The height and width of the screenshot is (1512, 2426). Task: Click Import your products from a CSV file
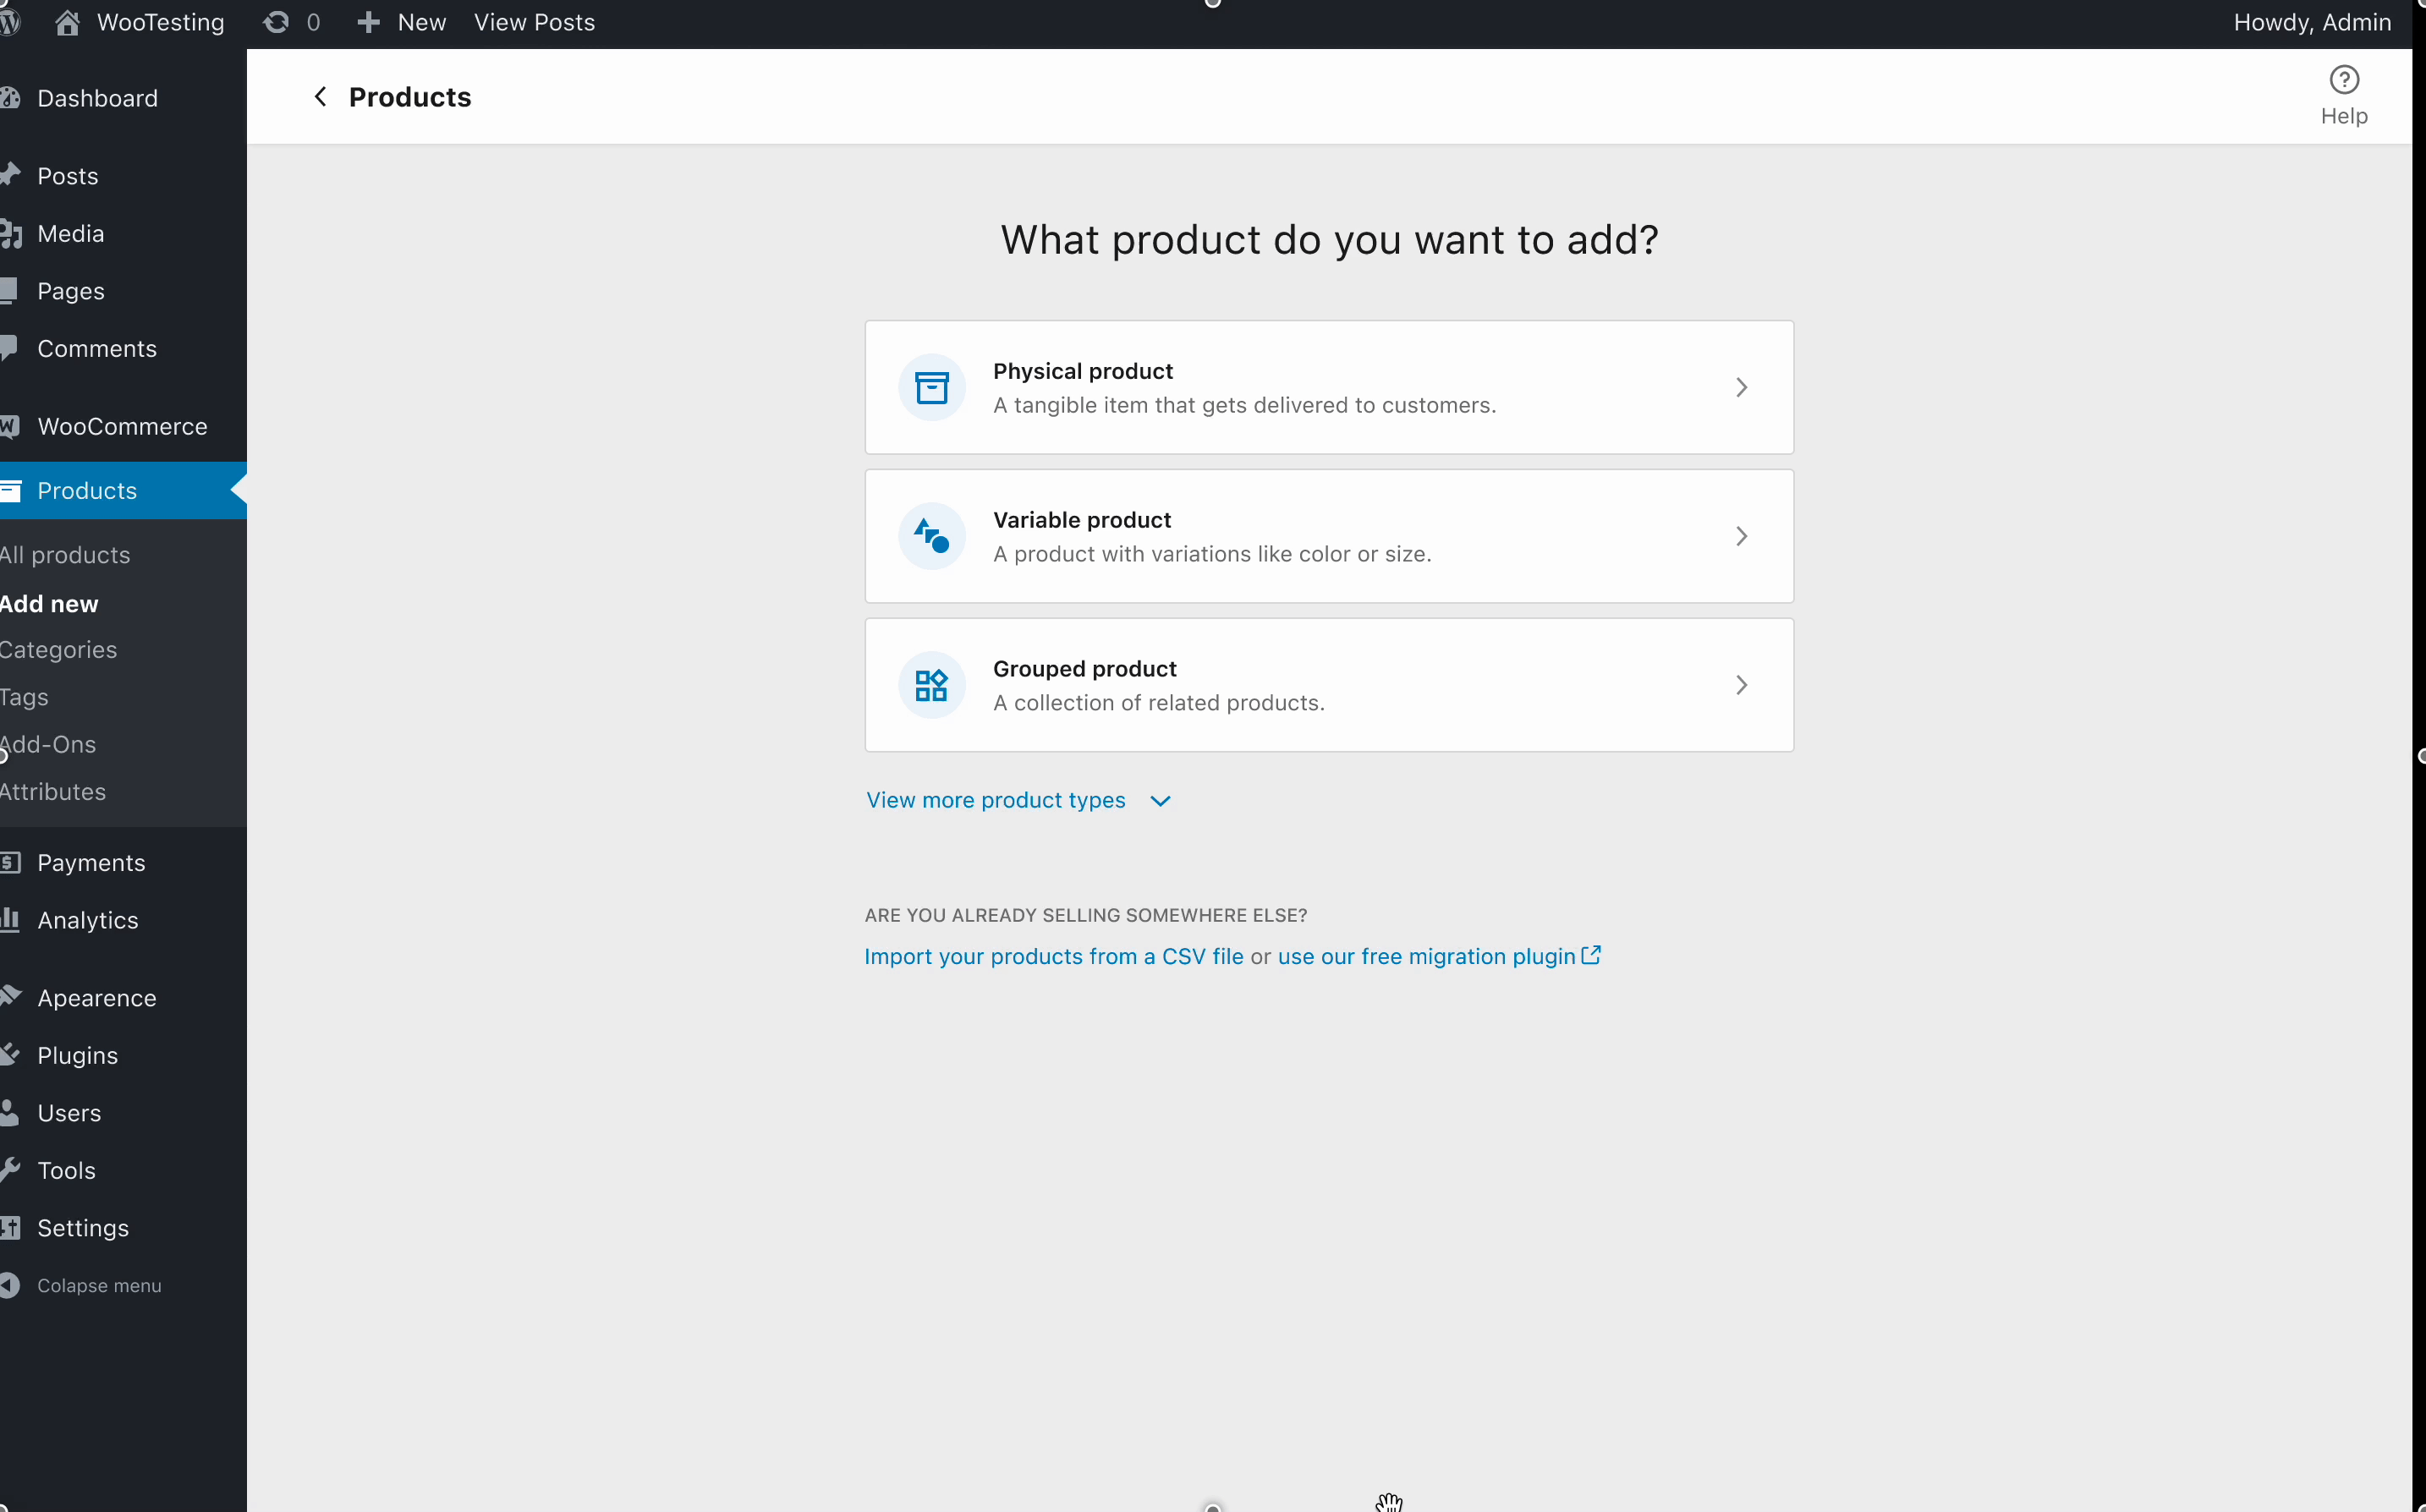pyautogui.click(x=1053, y=956)
